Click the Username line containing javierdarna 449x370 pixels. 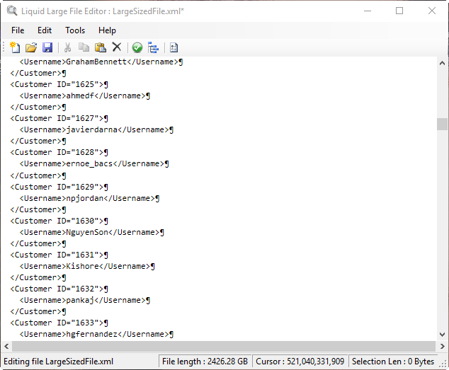(x=96, y=130)
